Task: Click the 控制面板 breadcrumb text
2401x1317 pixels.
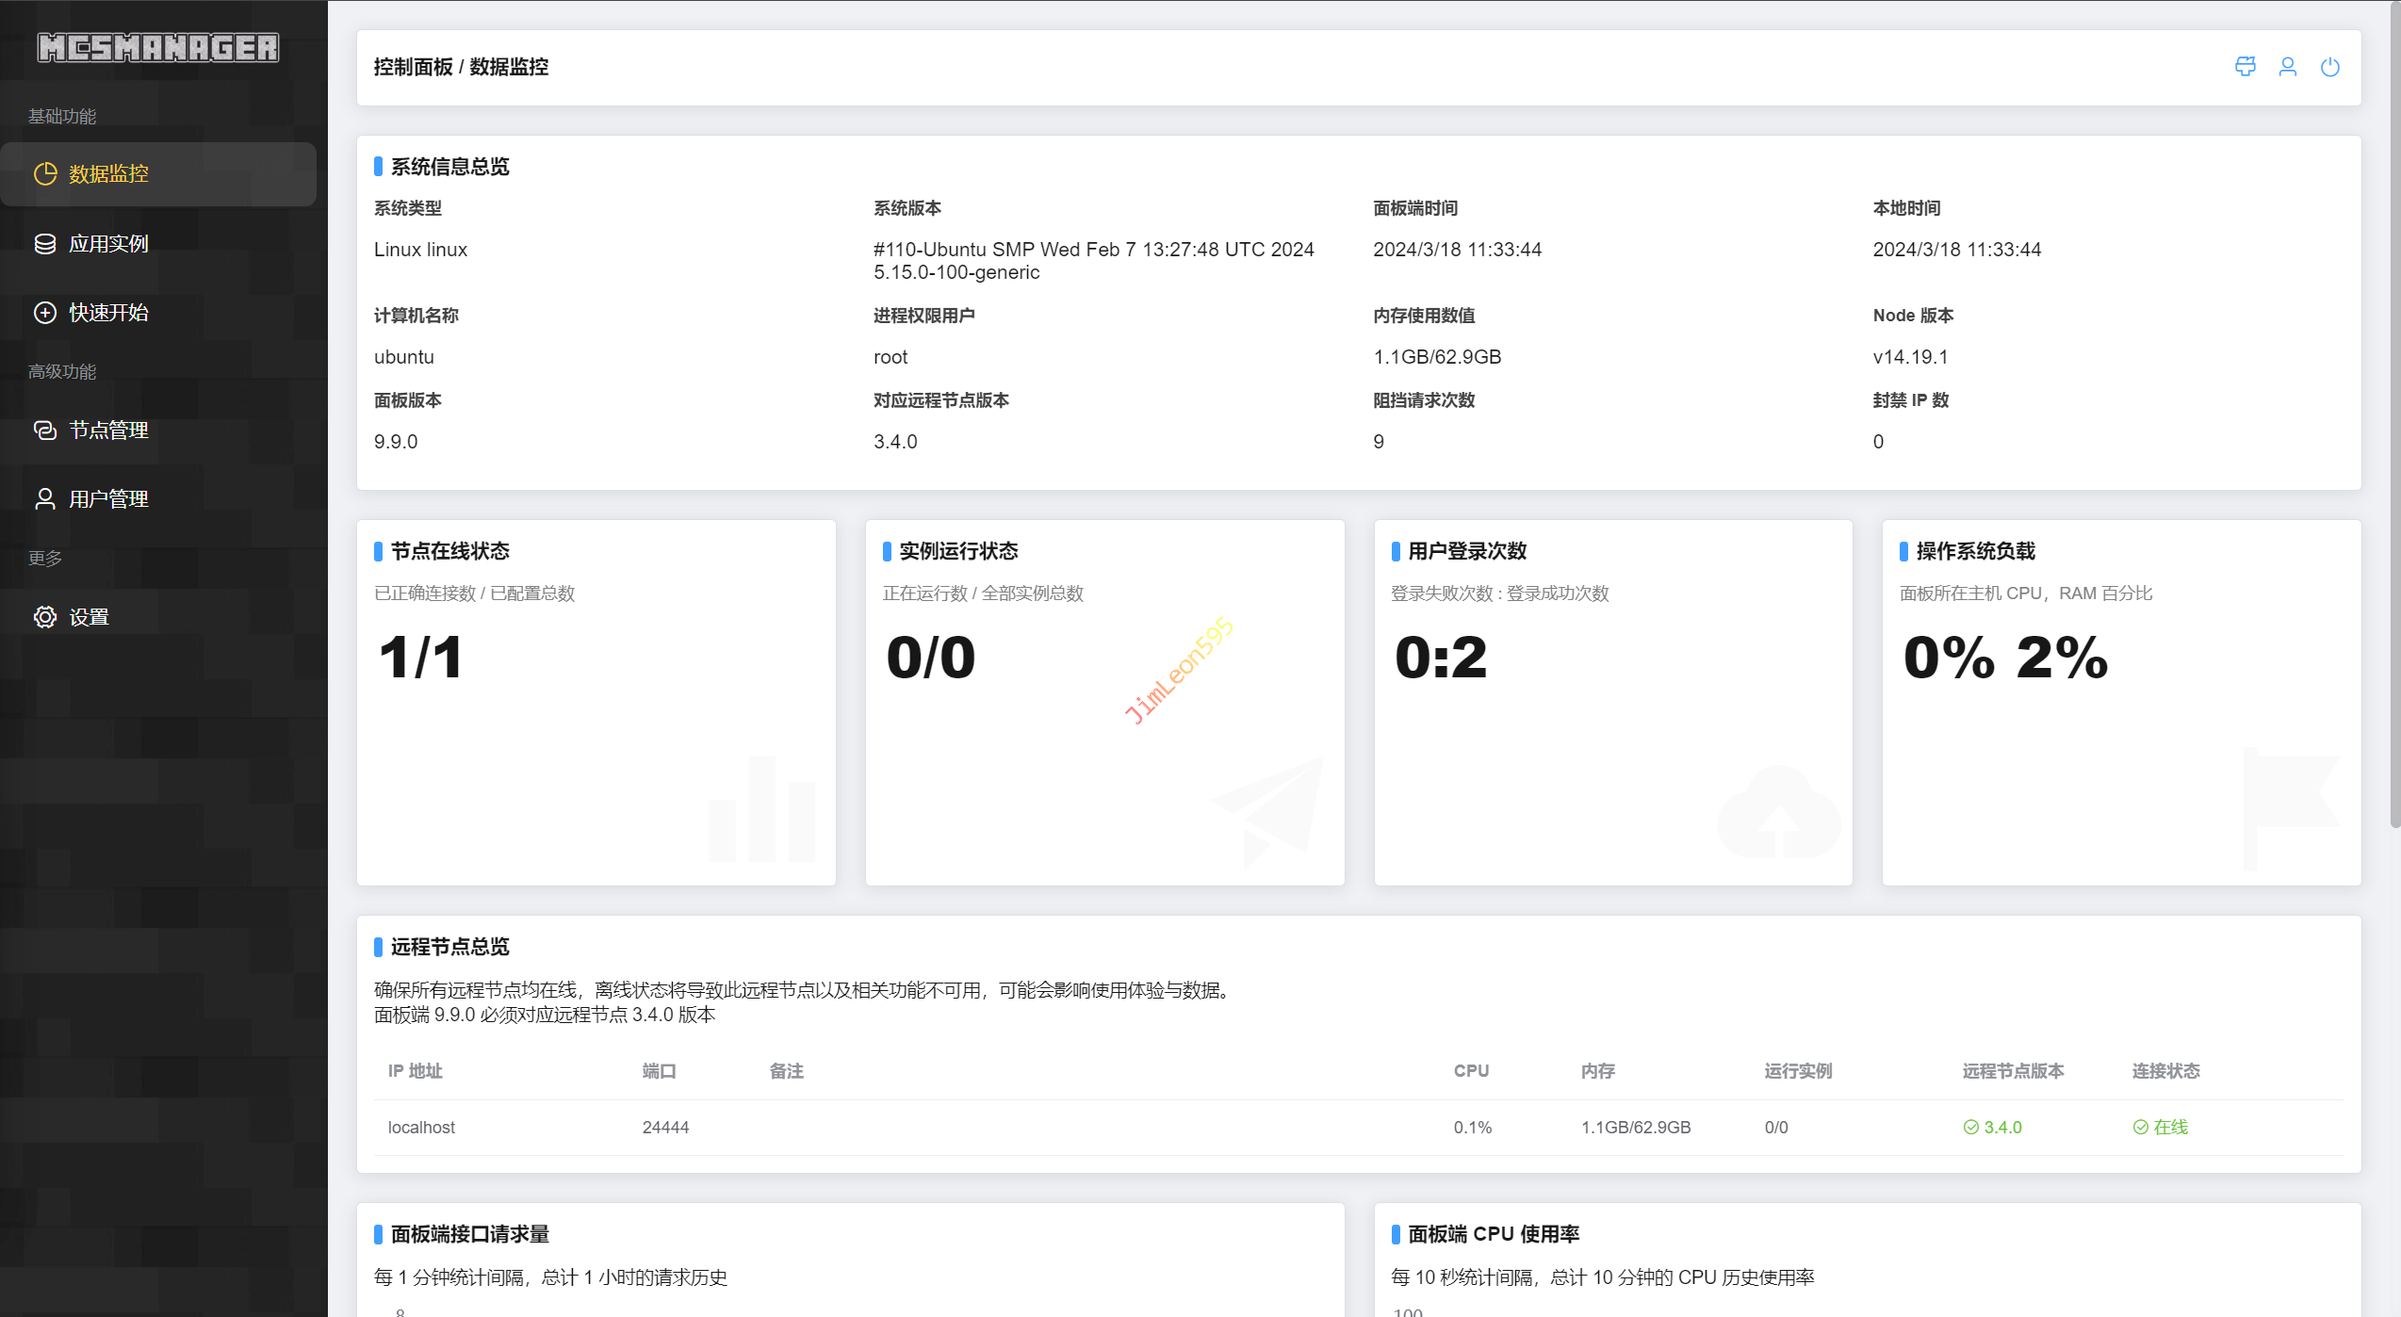Action: coord(413,67)
